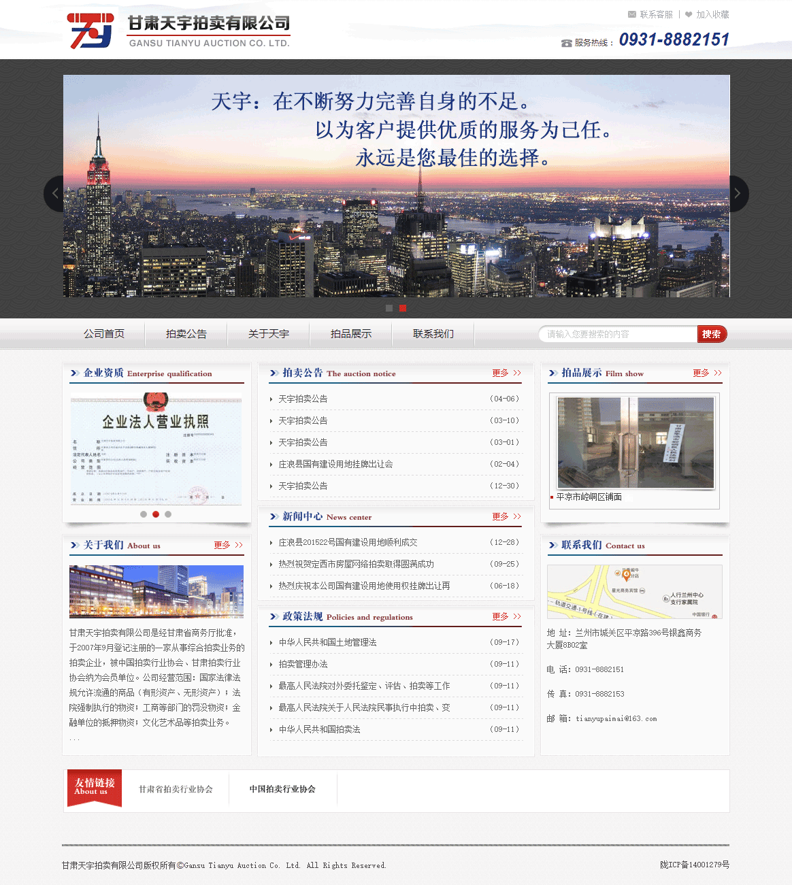Select last dot of 企业资质 carousel

pyautogui.click(x=168, y=514)
